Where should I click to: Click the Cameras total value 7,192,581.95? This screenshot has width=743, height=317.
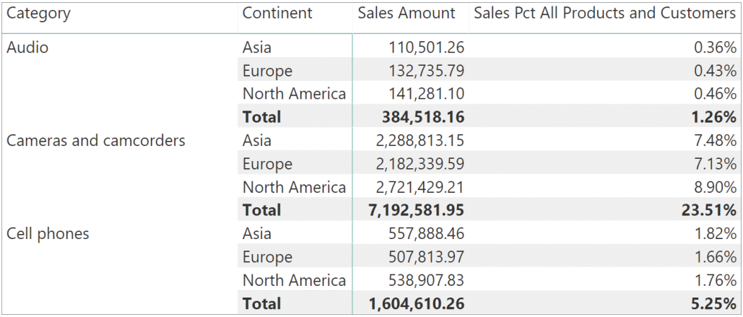click(409, 210)
